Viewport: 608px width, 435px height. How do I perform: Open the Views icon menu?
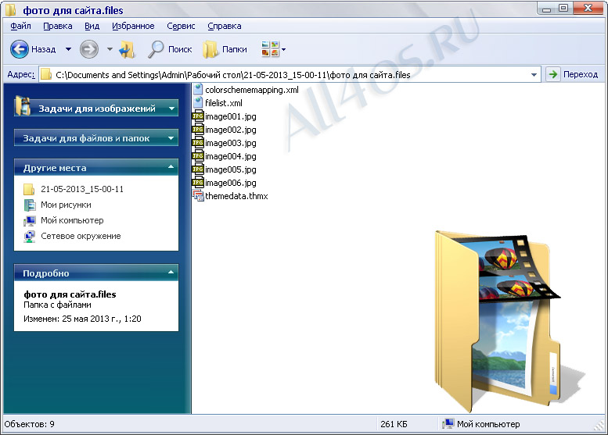coord(274,49)
